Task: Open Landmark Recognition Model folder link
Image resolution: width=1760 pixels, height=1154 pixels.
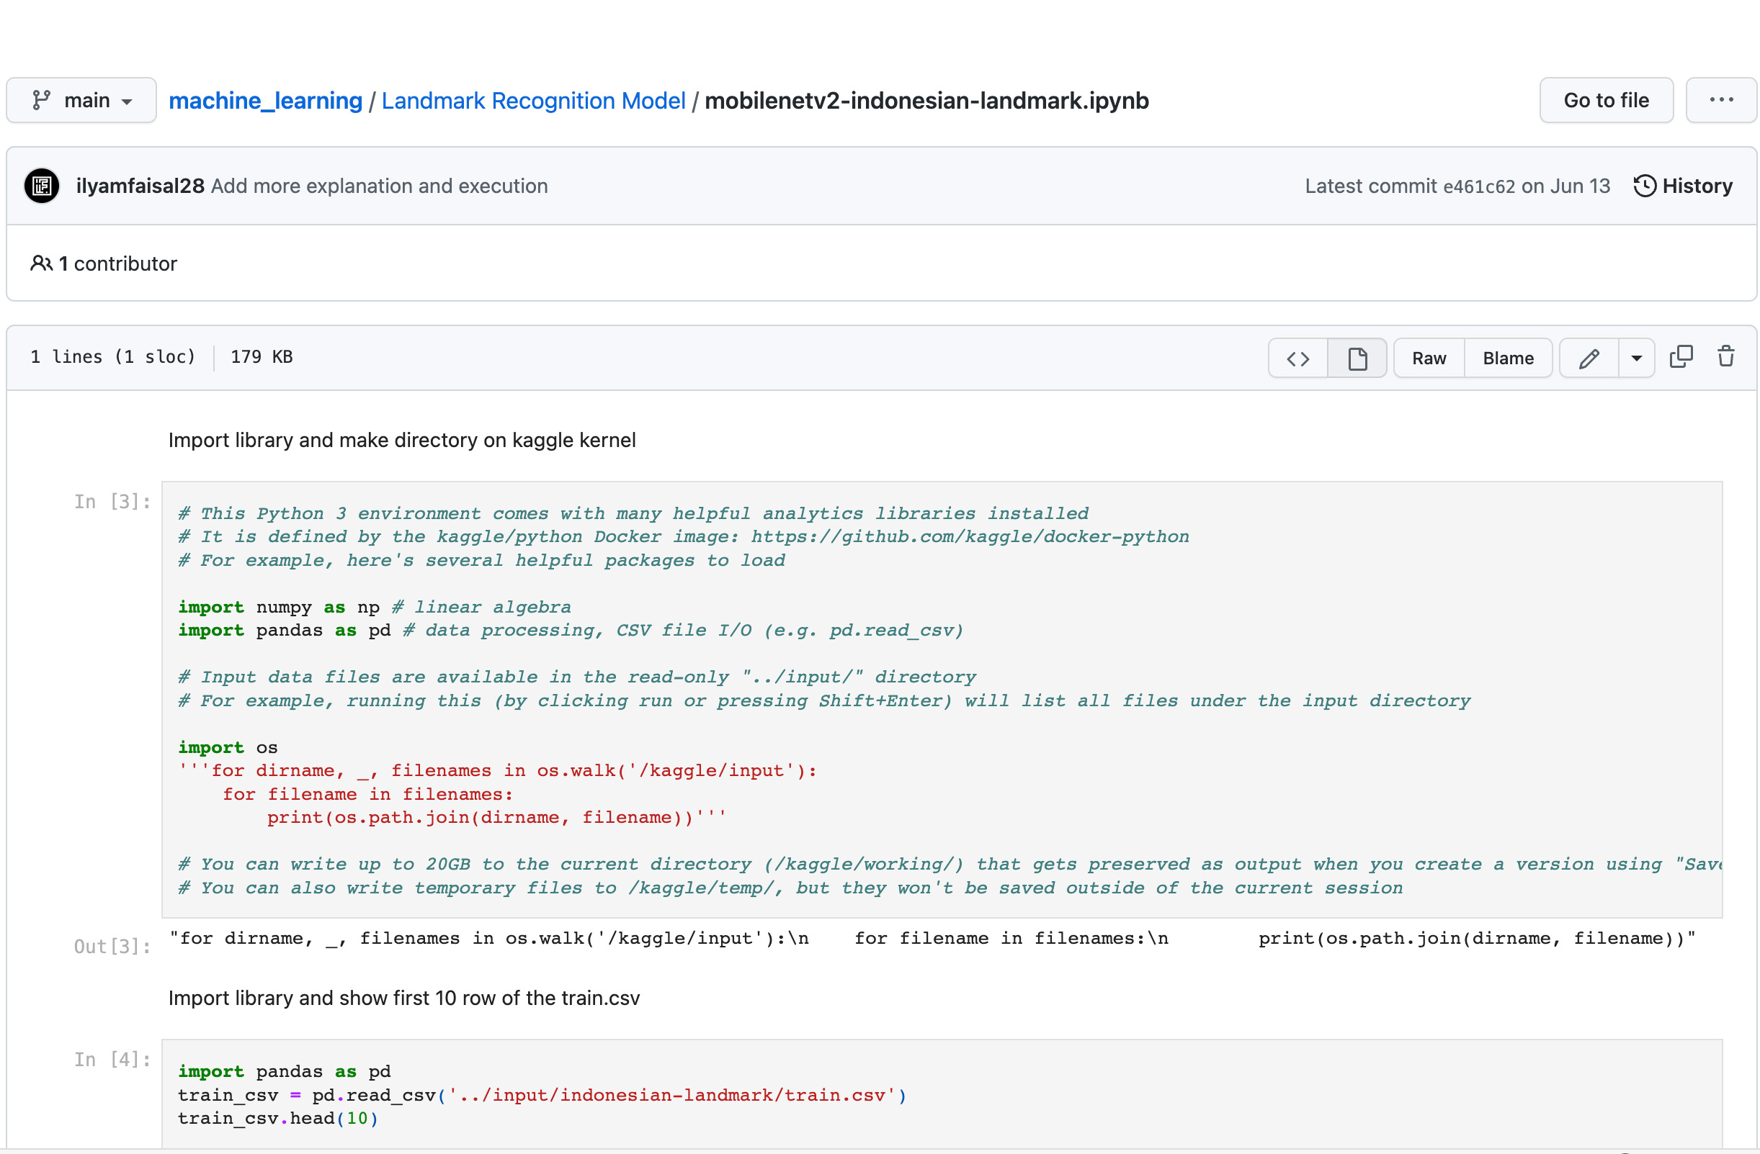Action: point(533,100)
